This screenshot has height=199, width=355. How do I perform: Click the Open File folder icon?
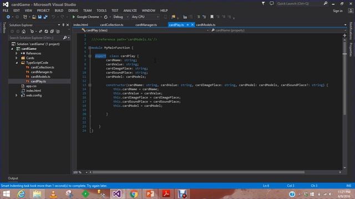tap(34, 17)
